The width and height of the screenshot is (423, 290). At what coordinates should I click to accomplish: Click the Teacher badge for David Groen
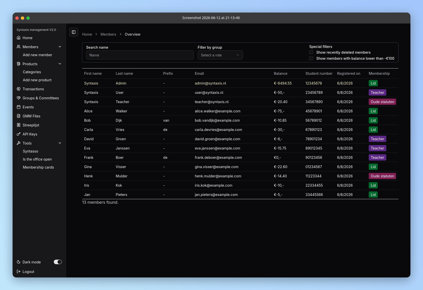[x=378, y=139]
